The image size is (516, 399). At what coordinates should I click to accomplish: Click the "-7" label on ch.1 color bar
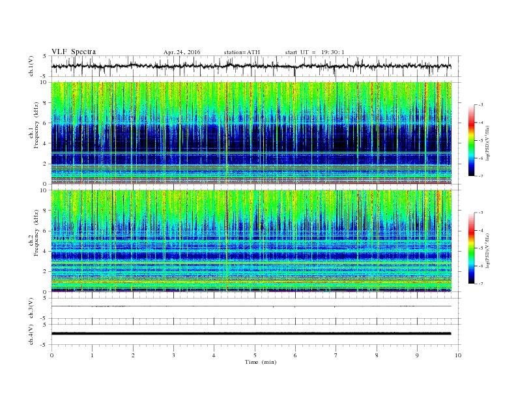[x=480, y=176]
